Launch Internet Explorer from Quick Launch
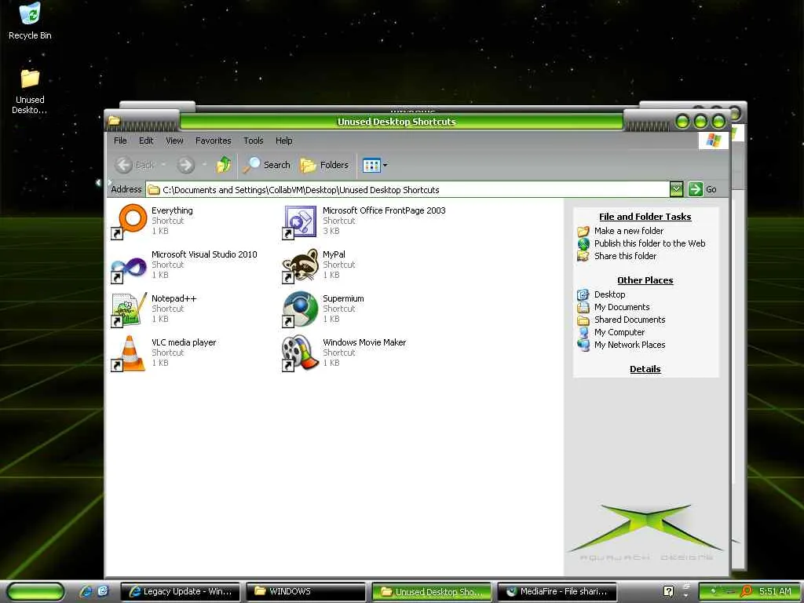Image resolution: width=804 pixels, height=603 pixels. pos(86,592)
